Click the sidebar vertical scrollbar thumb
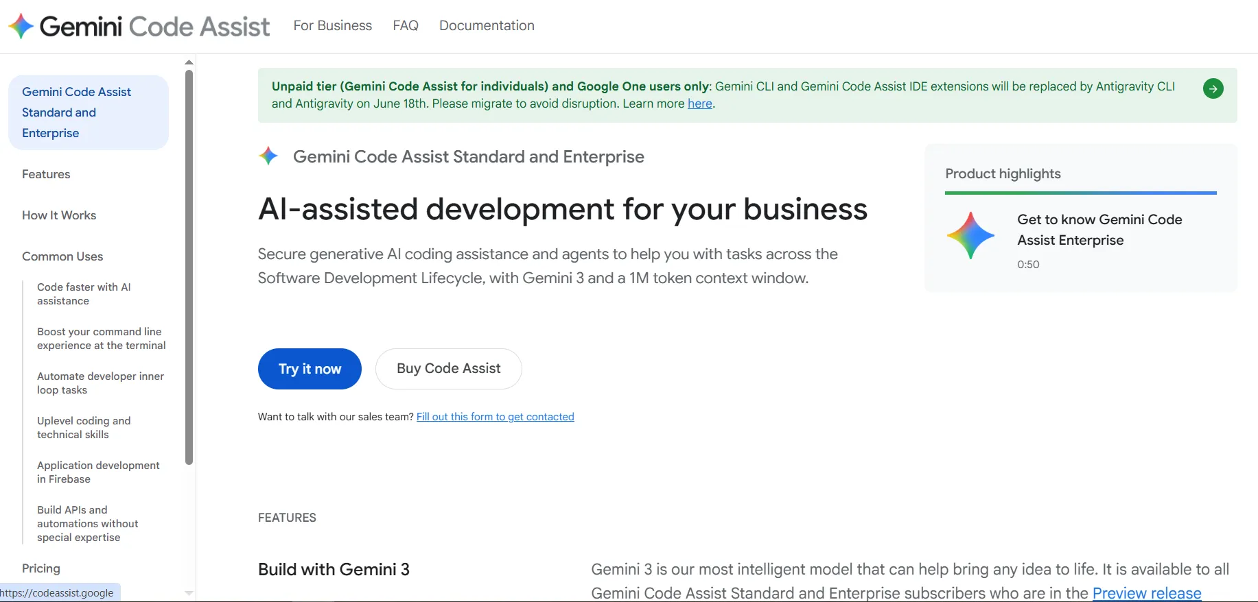Viewport: 1258px width, 602px height. click(189, 267)
